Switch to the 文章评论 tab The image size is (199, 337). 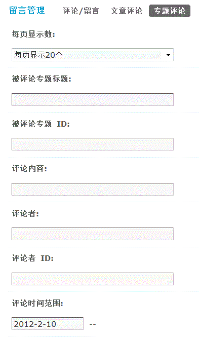click(x=127, y=11)
